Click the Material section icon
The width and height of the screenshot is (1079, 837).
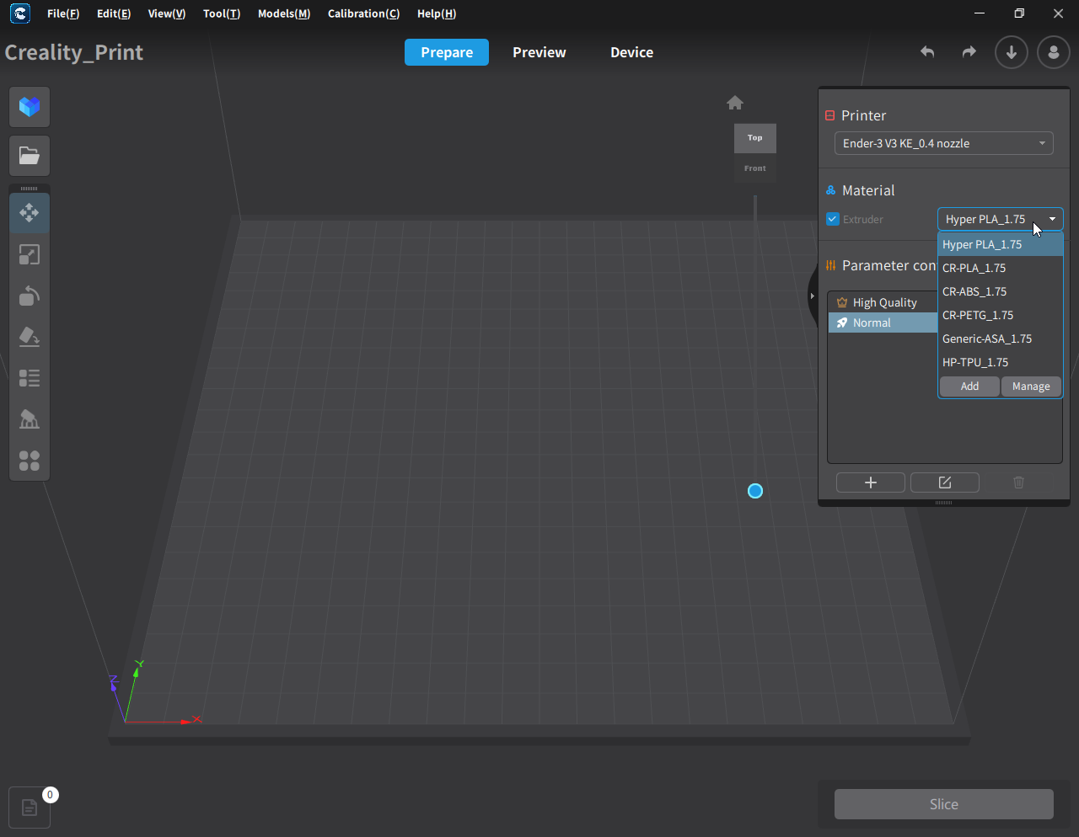click(x=831, y=190)
